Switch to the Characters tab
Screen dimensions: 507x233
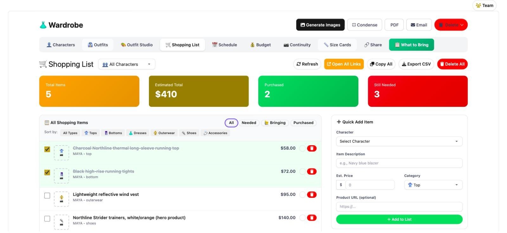[61, 45]
